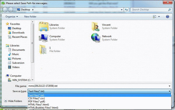Collapse the Save as type combo box arrow
Viewport: 175px width, 110px height.
point(169,91)
